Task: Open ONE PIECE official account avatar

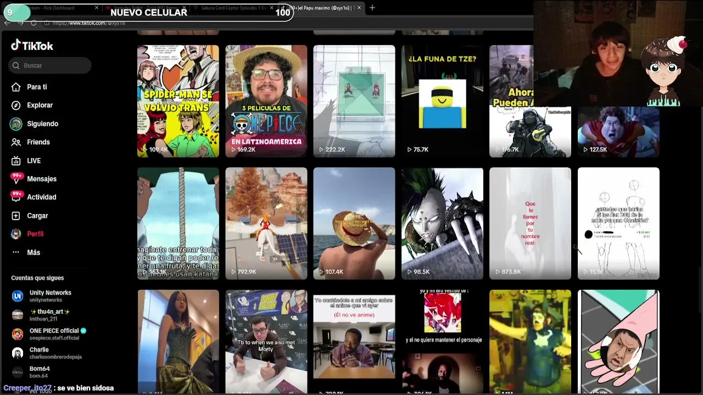Action: (x=18, y=334)
